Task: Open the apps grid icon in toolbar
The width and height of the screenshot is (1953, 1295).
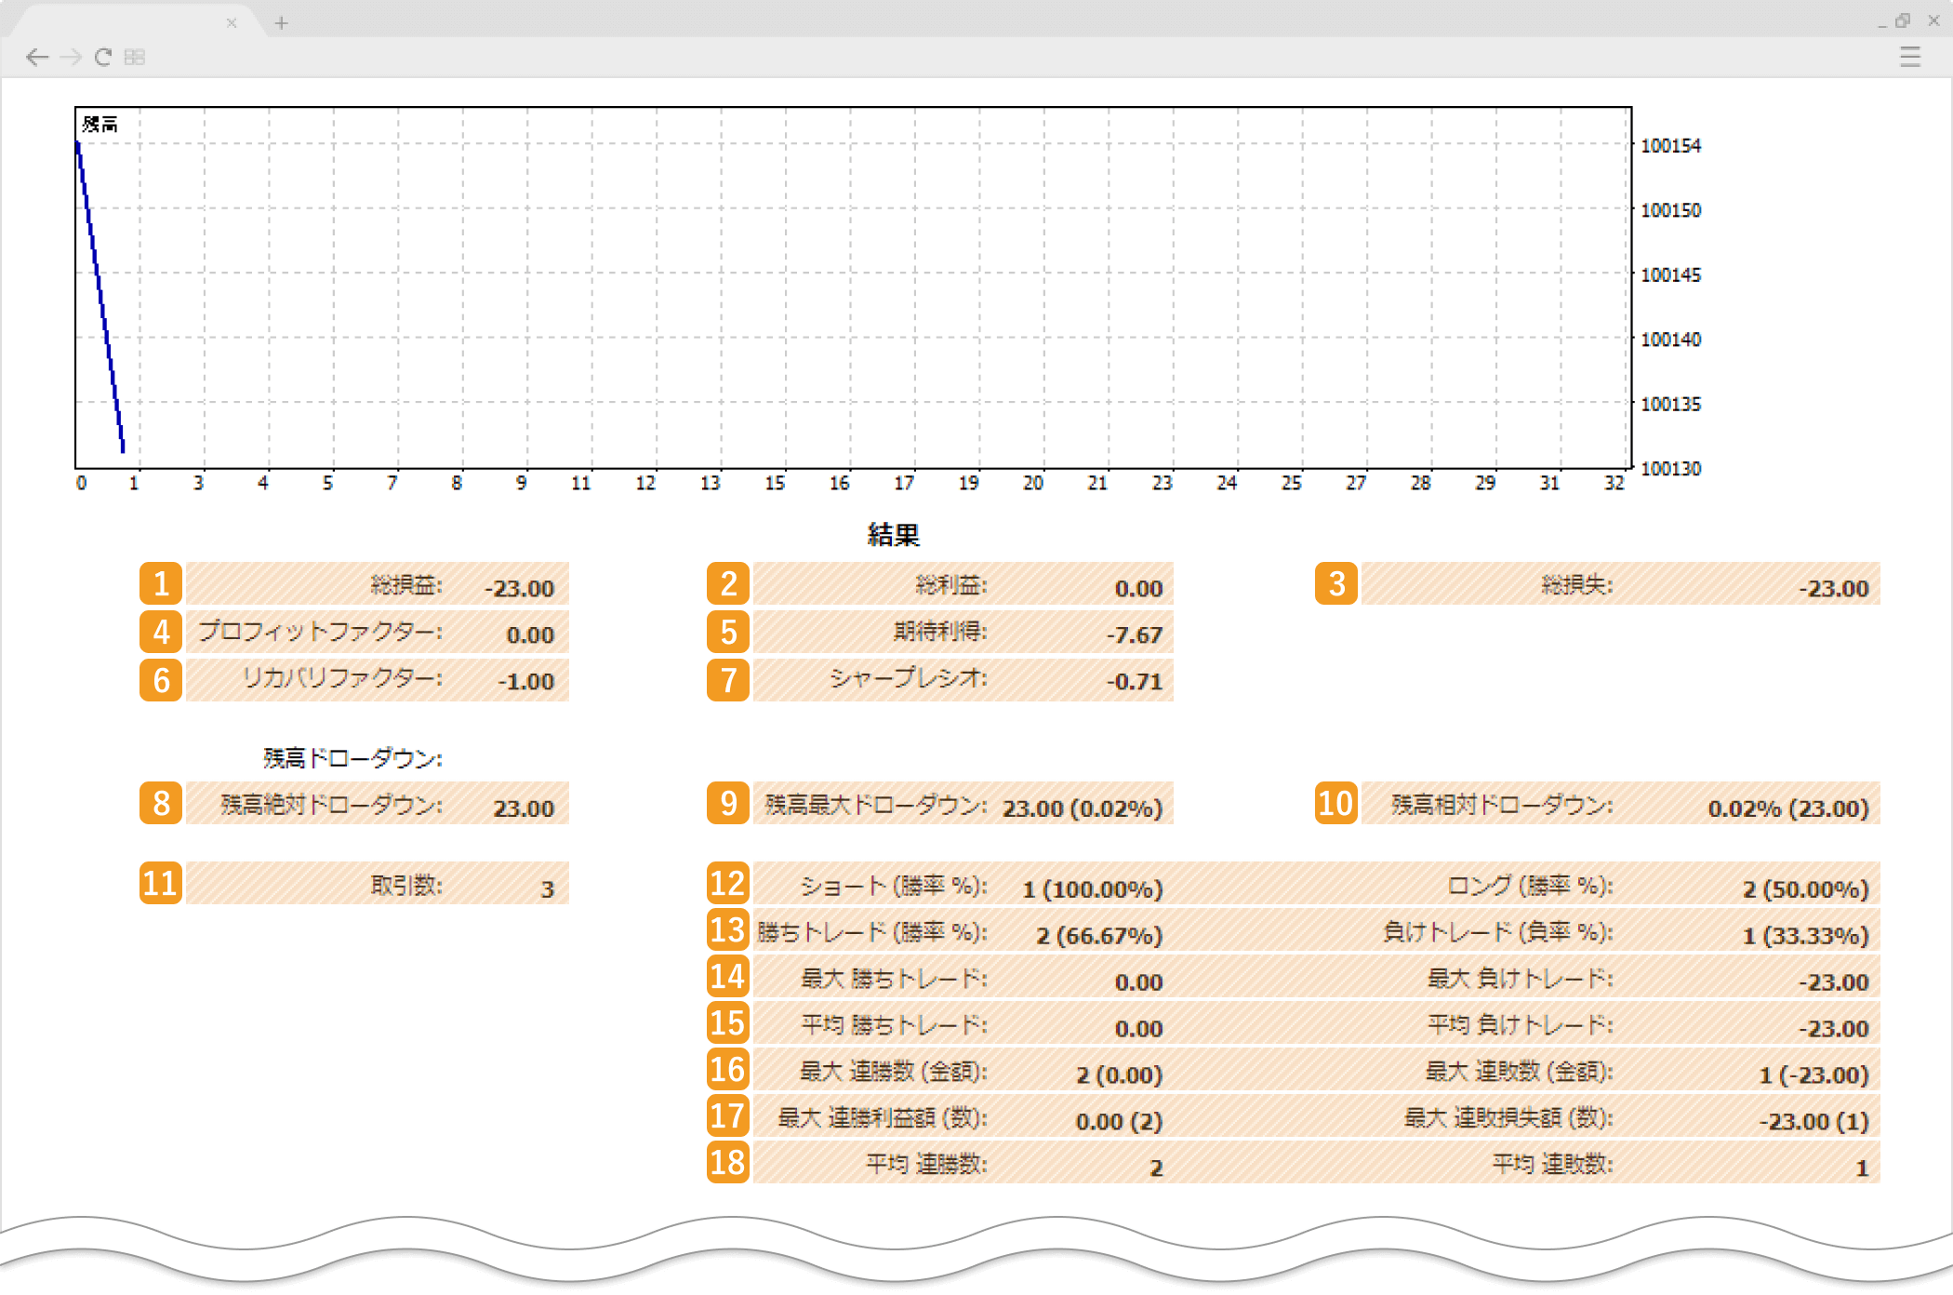Action: point(135,58)
